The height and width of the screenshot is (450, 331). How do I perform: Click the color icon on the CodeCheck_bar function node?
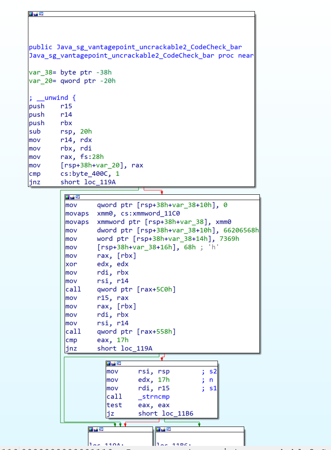[31, 14]
